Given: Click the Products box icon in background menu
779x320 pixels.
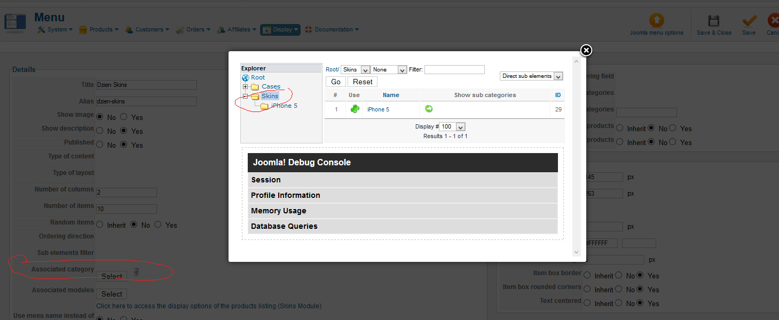Looking at the screenshot, I should pos(83,30).
